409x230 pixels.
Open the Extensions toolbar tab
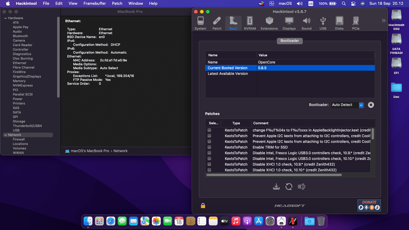[269, 23]
